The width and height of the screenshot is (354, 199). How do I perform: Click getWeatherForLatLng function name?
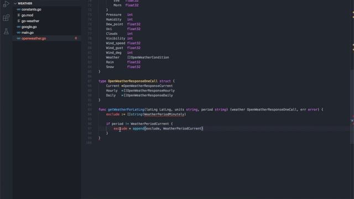click(x=126, y=109)
